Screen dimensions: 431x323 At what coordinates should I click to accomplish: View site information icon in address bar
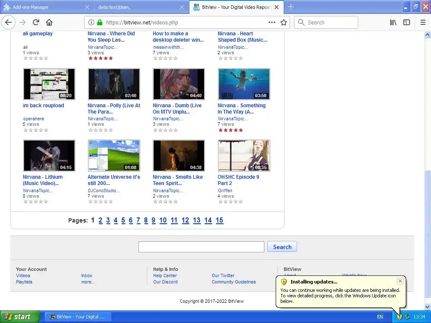point(91,23)
